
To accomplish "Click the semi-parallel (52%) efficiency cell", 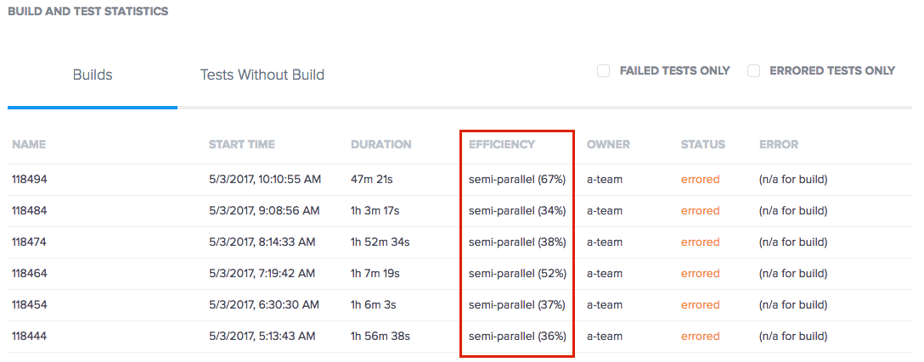I will (x=517, y=273).
